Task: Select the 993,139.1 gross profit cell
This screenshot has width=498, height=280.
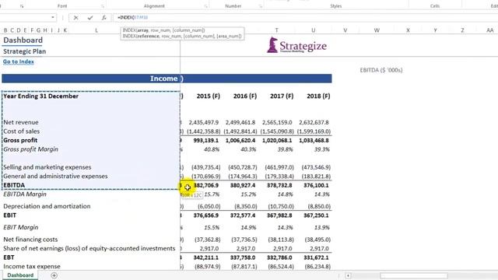Action: (205, 140)
